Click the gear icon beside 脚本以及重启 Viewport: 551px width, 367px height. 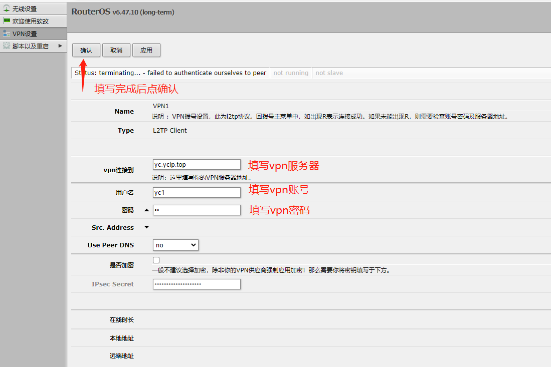click(7, 46)
